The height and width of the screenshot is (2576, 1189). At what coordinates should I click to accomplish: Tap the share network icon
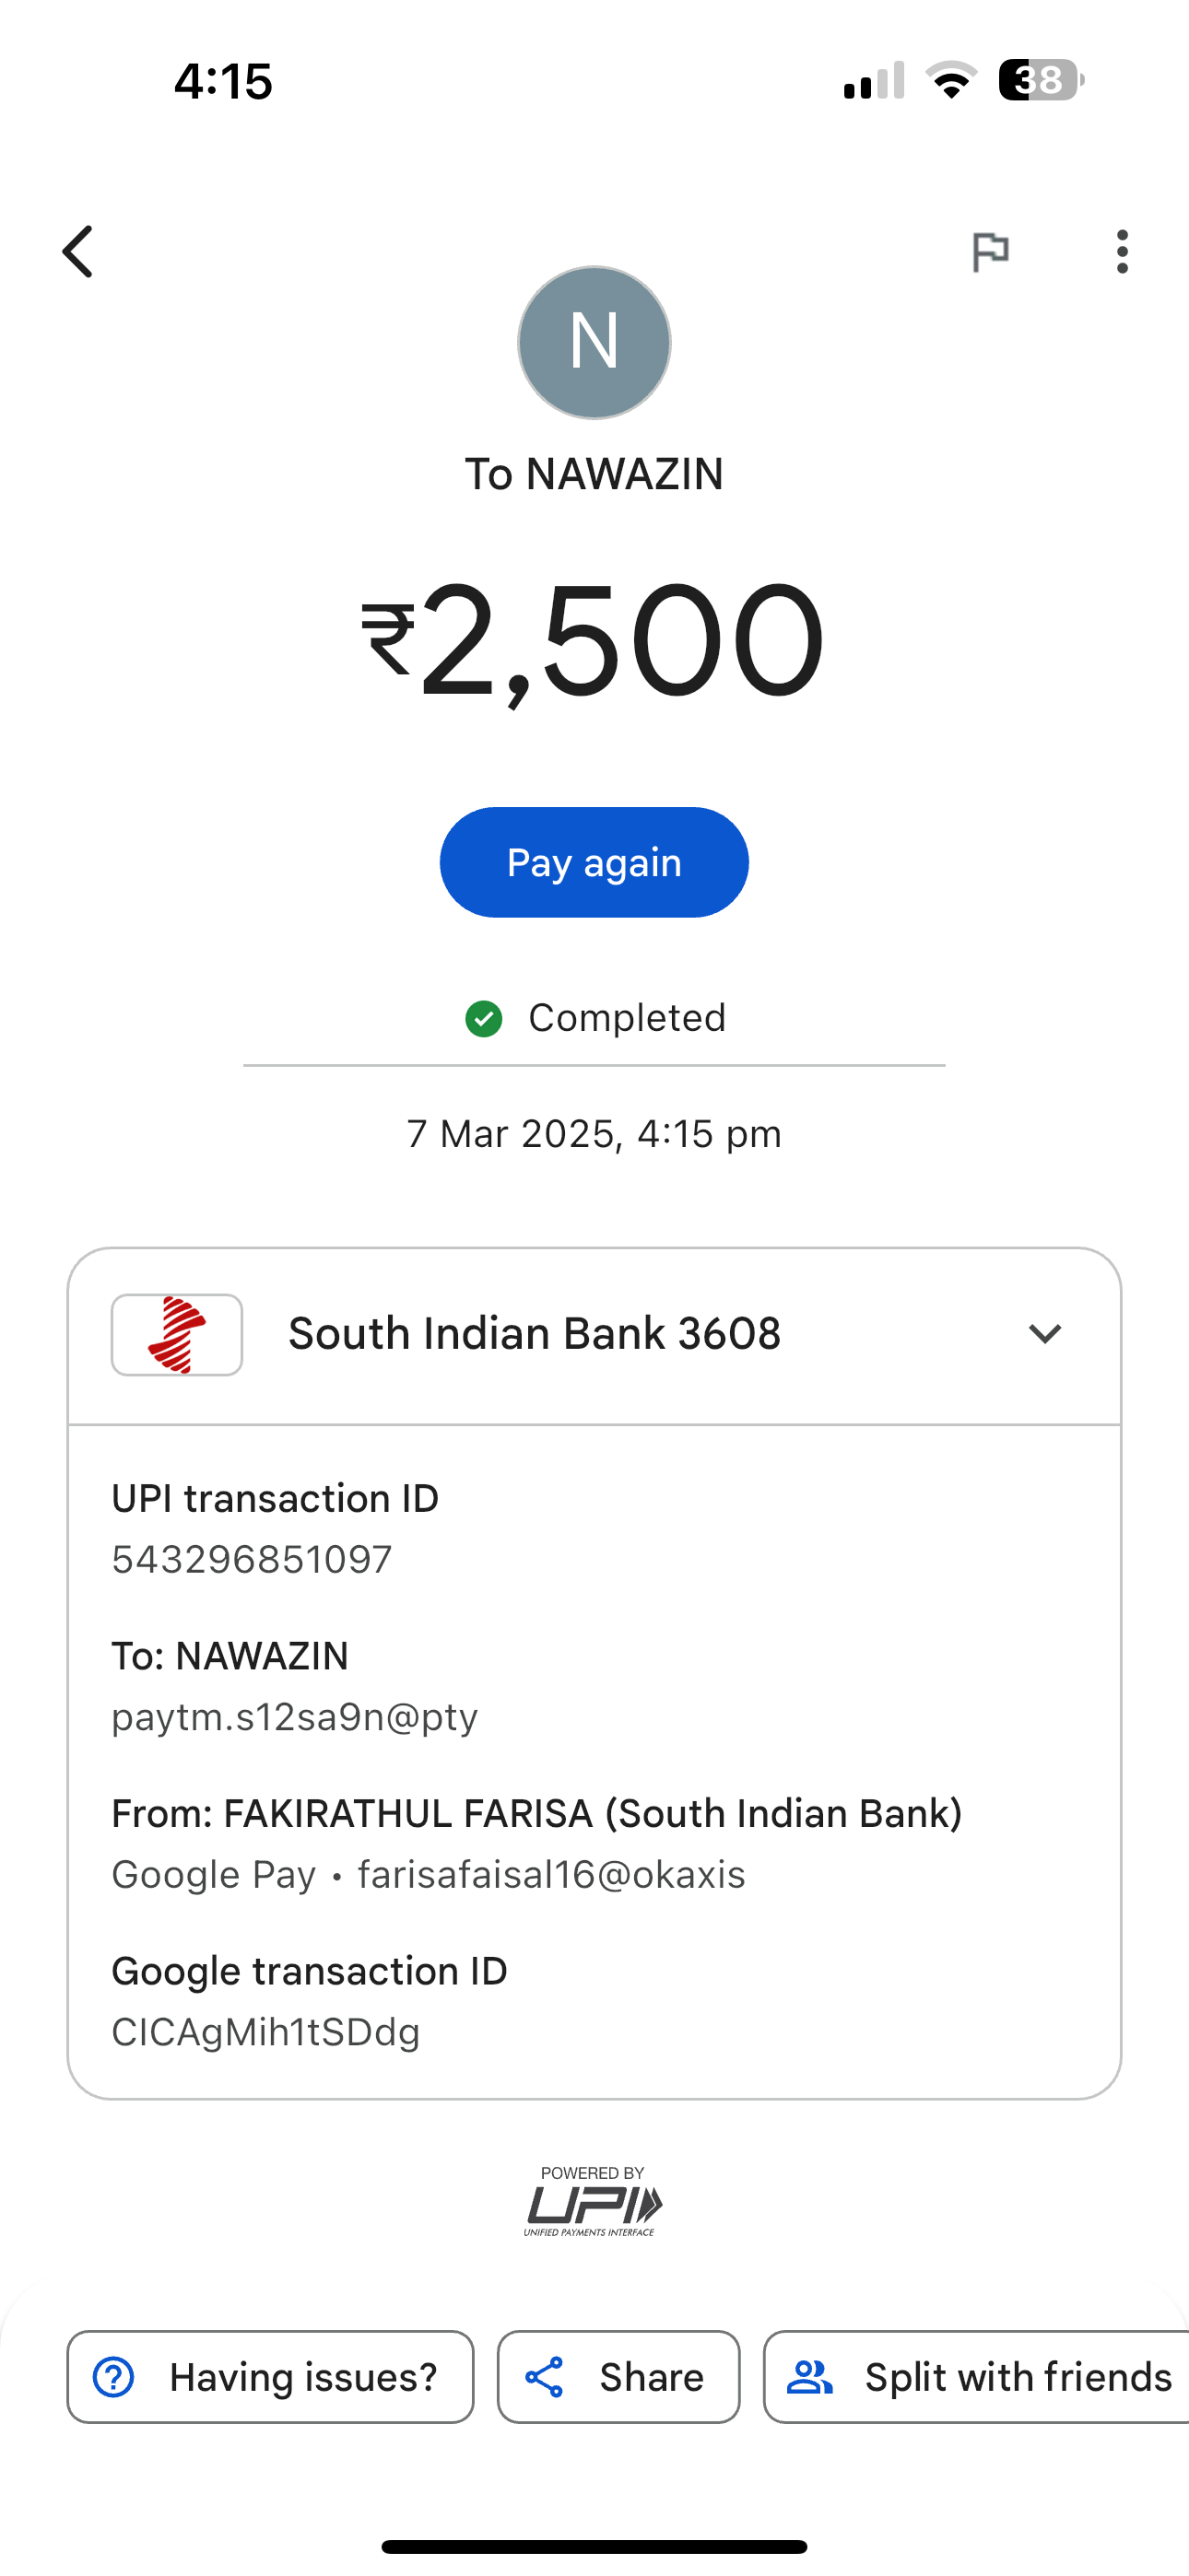(x=545, y=2377)
